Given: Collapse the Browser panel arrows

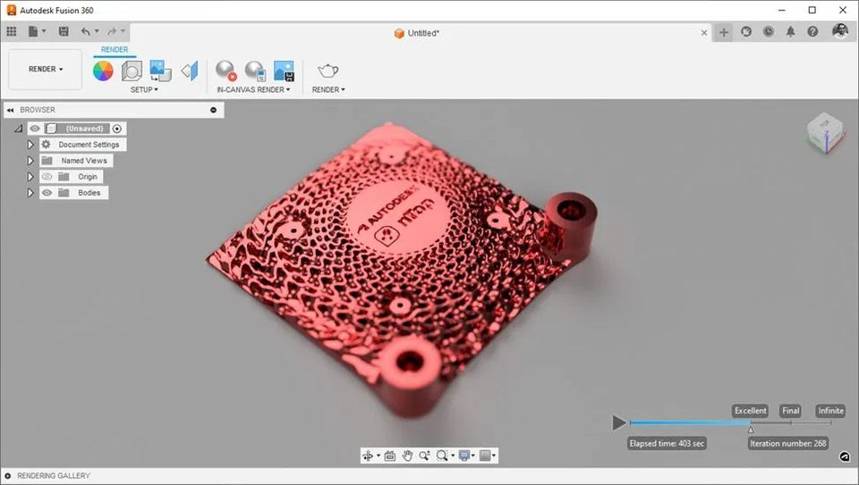Looking at the screenshot, I should click(10, 110).
